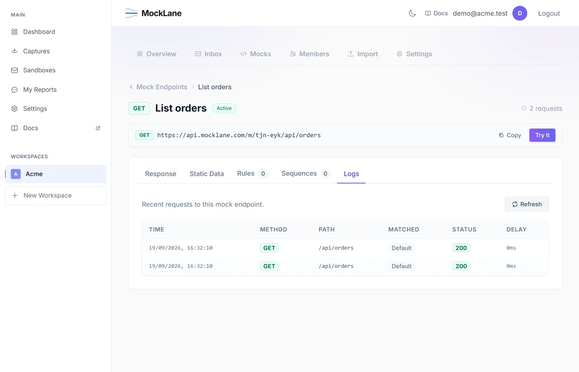Open Captures in the sidebar
The height and width of the screenshot is (372, 579).
55,51
